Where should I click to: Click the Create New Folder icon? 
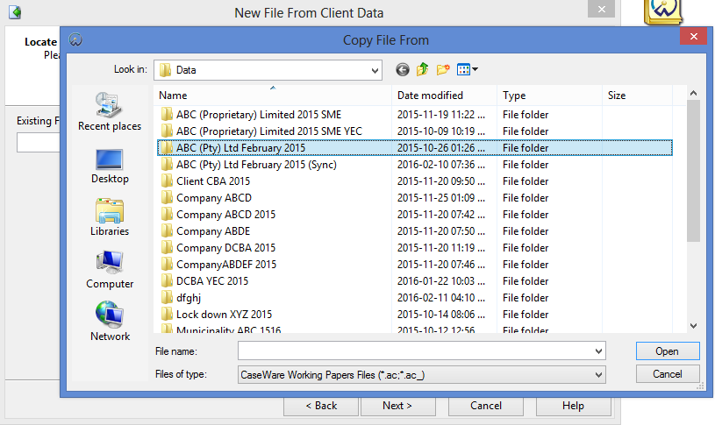443,69
